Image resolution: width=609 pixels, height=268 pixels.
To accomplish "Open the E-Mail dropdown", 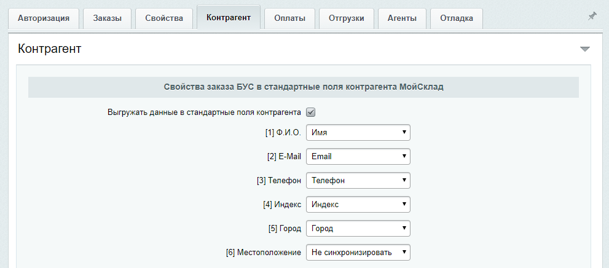I will 358,157.
